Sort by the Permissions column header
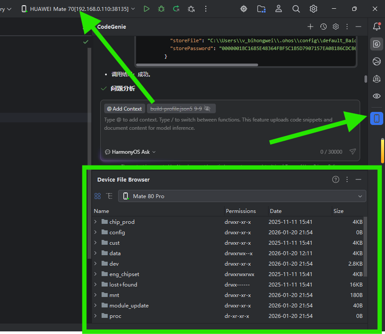Screen dimensions: 385x334 point(241,211)
